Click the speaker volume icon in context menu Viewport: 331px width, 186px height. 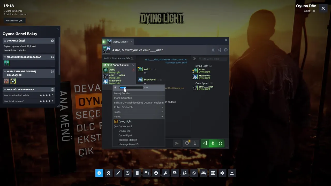pyautogui.click(x=116, y=88)
